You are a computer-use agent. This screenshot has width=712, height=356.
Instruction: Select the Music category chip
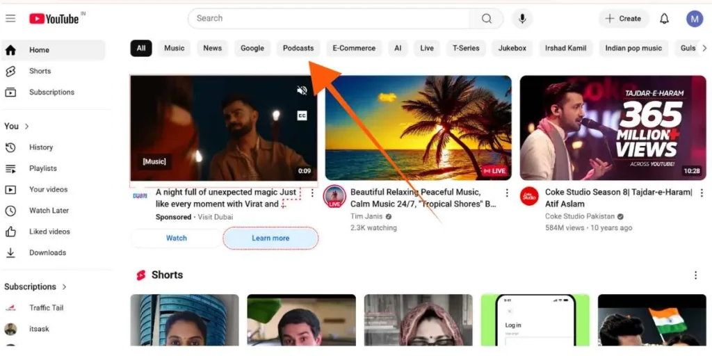point(174,48)
